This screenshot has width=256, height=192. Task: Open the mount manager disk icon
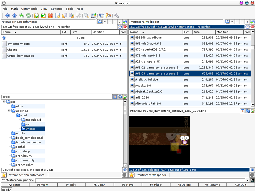[93, 15]
